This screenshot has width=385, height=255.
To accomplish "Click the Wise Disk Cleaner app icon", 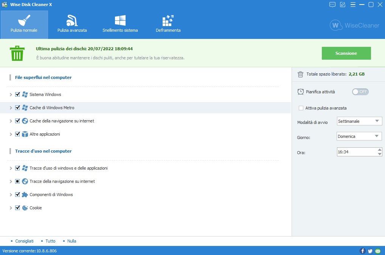I will pos(5,5).
